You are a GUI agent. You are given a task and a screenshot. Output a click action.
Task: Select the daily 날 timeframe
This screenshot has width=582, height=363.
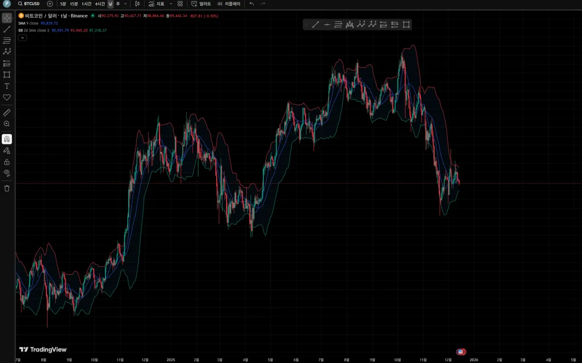[110, 3]
